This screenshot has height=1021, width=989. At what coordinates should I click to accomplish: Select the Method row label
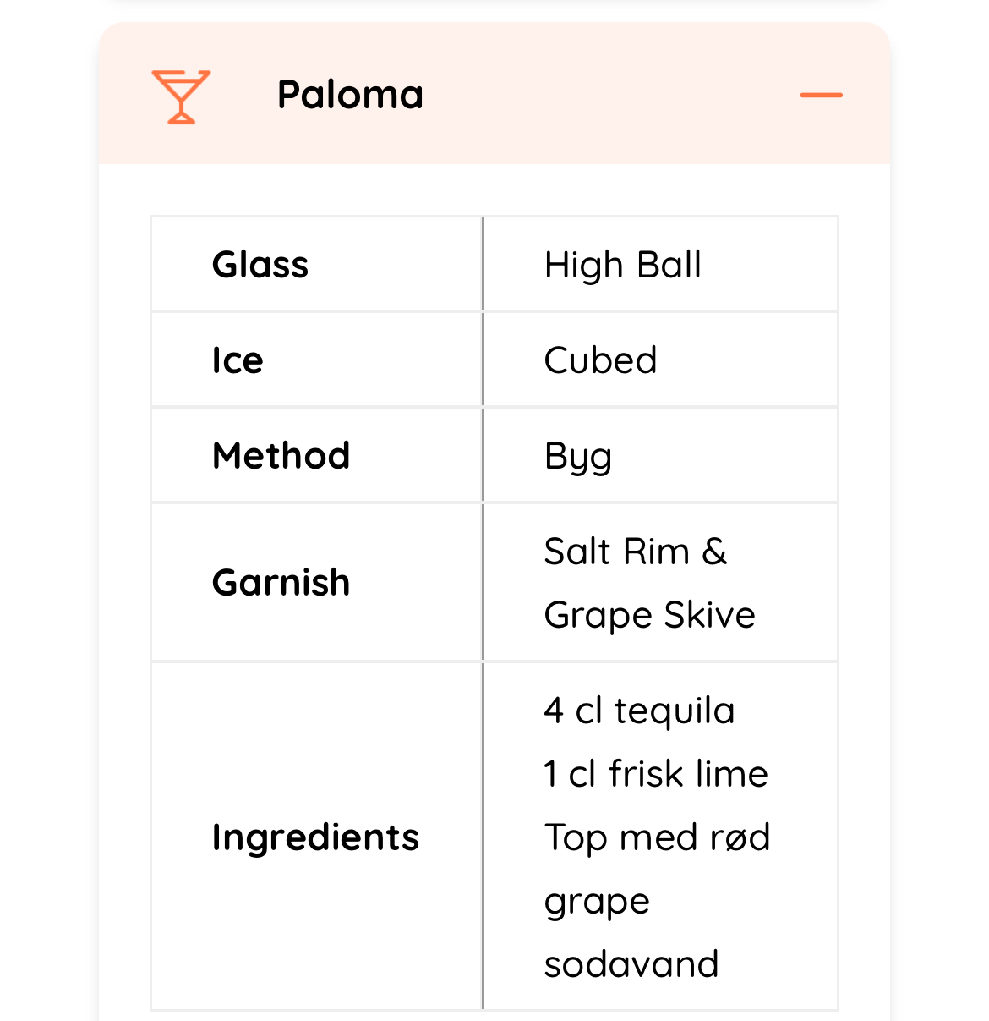coord(281,456)
